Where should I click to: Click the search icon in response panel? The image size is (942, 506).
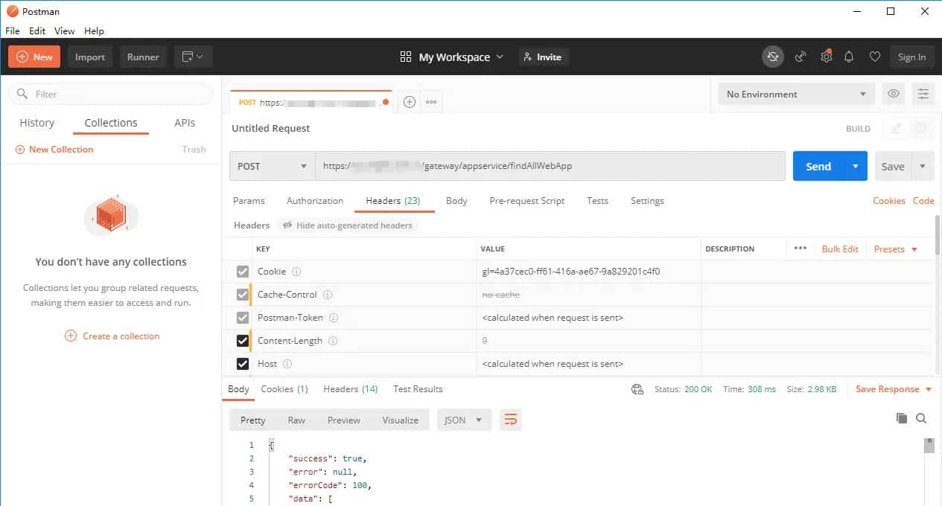click(x=921, y=418)
